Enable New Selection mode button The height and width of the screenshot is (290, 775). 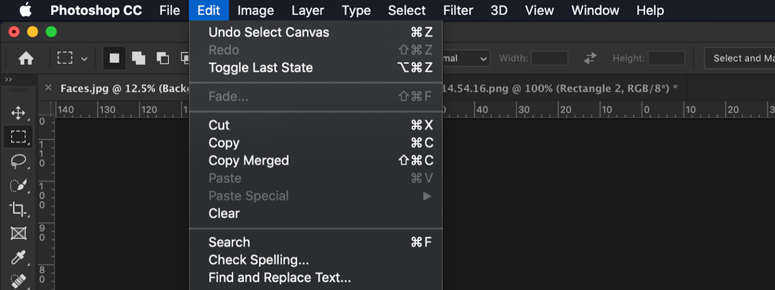(114, 58)
